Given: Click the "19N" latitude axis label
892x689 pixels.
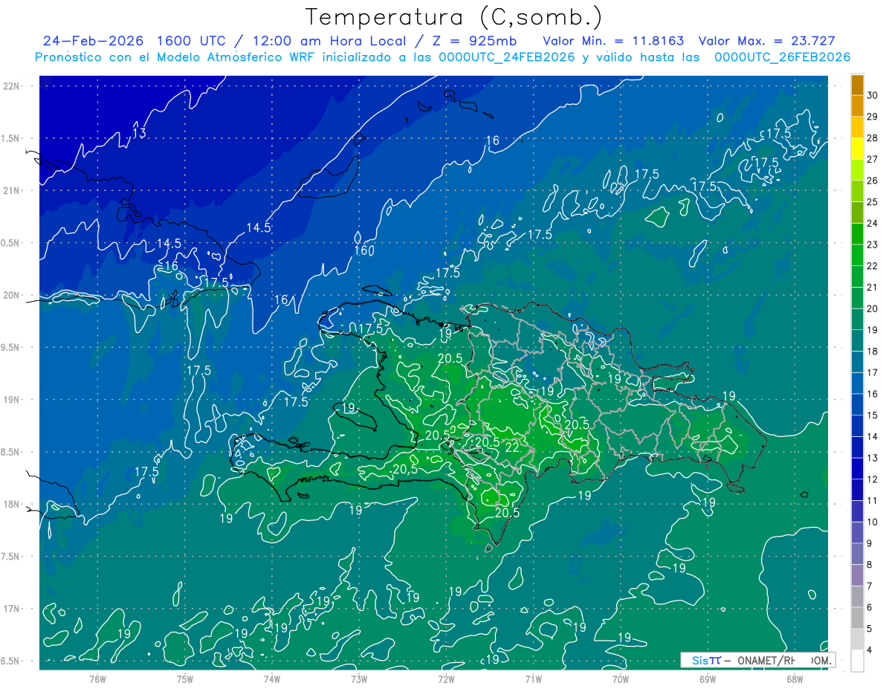Looking at the screenshot, I should click(x=10, y=400).
